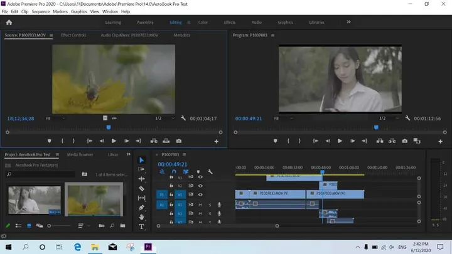Viewport: 452px width, 254px height.
Task: Click the Program monitor scrubber playhead
Action: pyautogui.click(x=376, y=127)
